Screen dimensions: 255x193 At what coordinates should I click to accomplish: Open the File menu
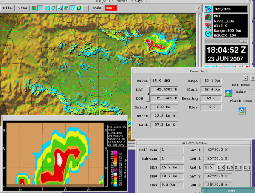[8, 8]
